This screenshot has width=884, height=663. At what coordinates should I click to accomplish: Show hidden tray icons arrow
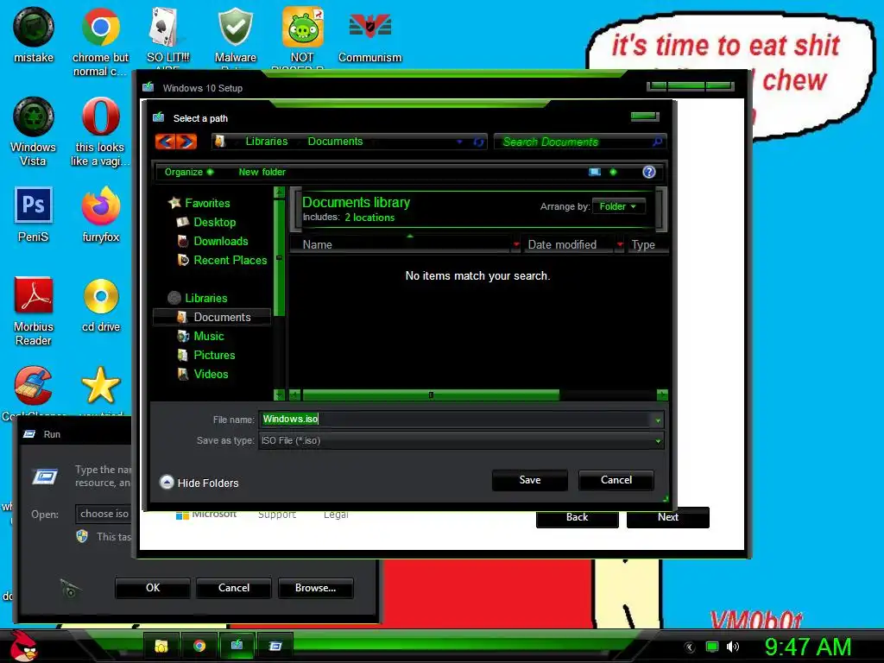click(689, 647)
